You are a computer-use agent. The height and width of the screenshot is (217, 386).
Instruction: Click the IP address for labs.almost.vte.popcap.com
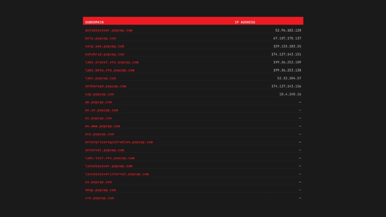tap(287, 62)
